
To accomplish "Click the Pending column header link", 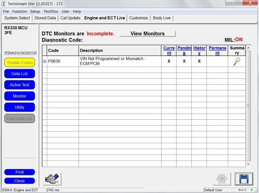I will tap(184, 51).
